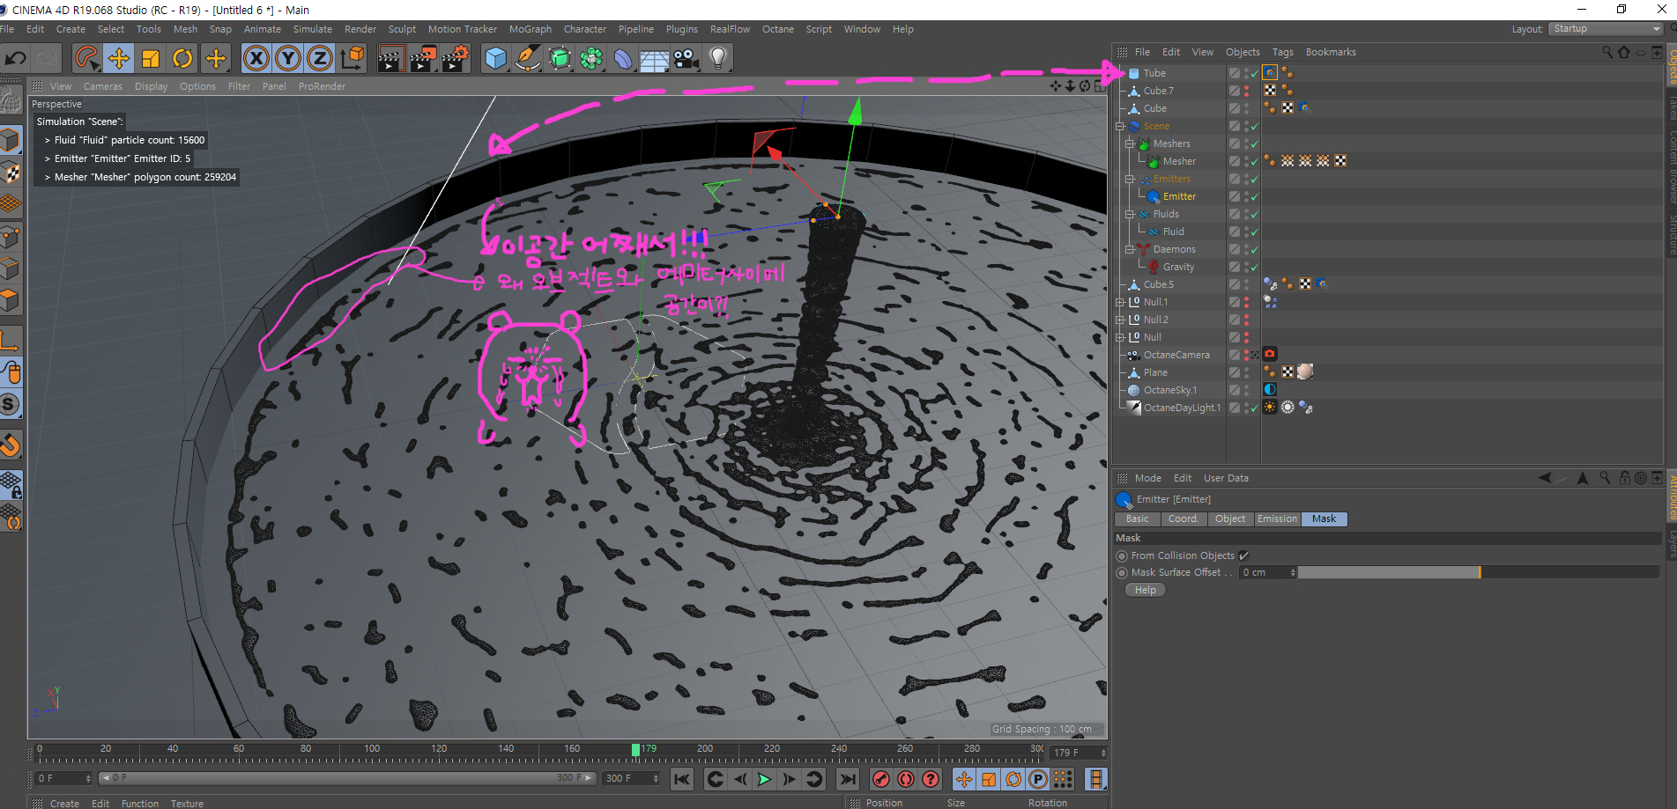Collapse the Daemons group

(1130, 249)
